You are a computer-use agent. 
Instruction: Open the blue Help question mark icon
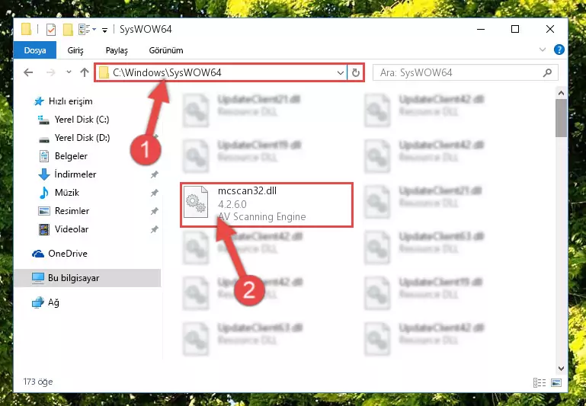pyautogui.click(x=559, y=50)
